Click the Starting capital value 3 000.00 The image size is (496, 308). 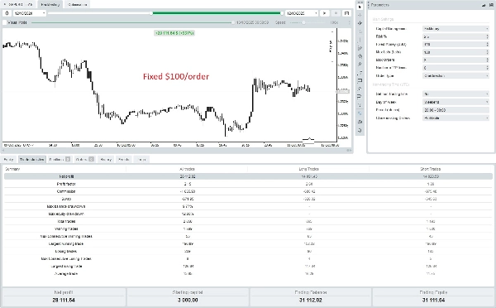pyautogui.click(x=188, y=300)
